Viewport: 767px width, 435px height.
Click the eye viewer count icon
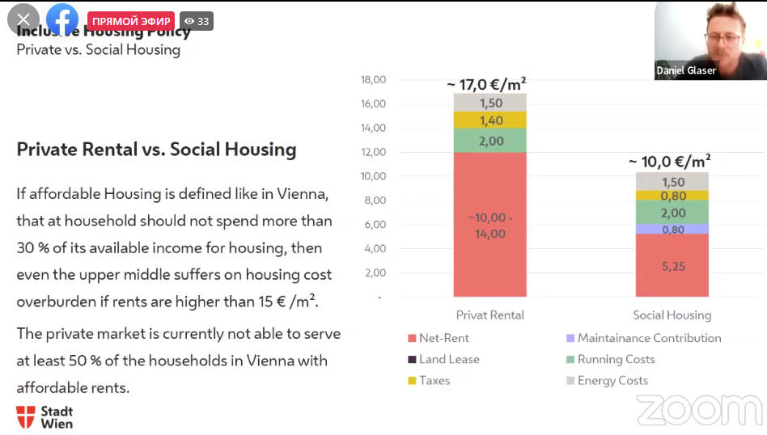pyautogui.click(x=189, y=21)
